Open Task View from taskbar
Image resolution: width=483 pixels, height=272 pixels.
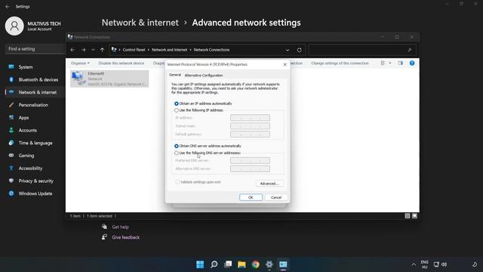[x=228, y=264]
